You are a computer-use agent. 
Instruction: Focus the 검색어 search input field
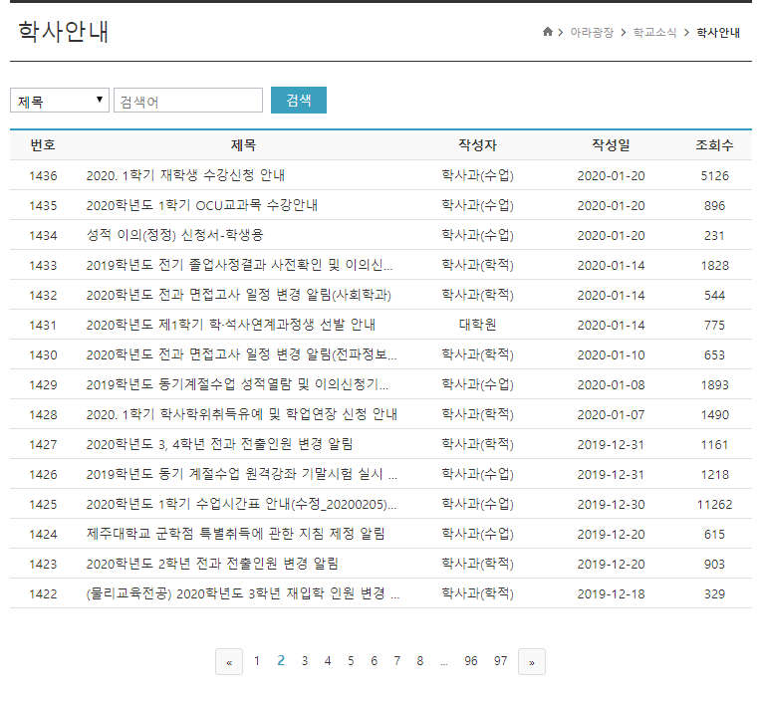tap(188, 101)
